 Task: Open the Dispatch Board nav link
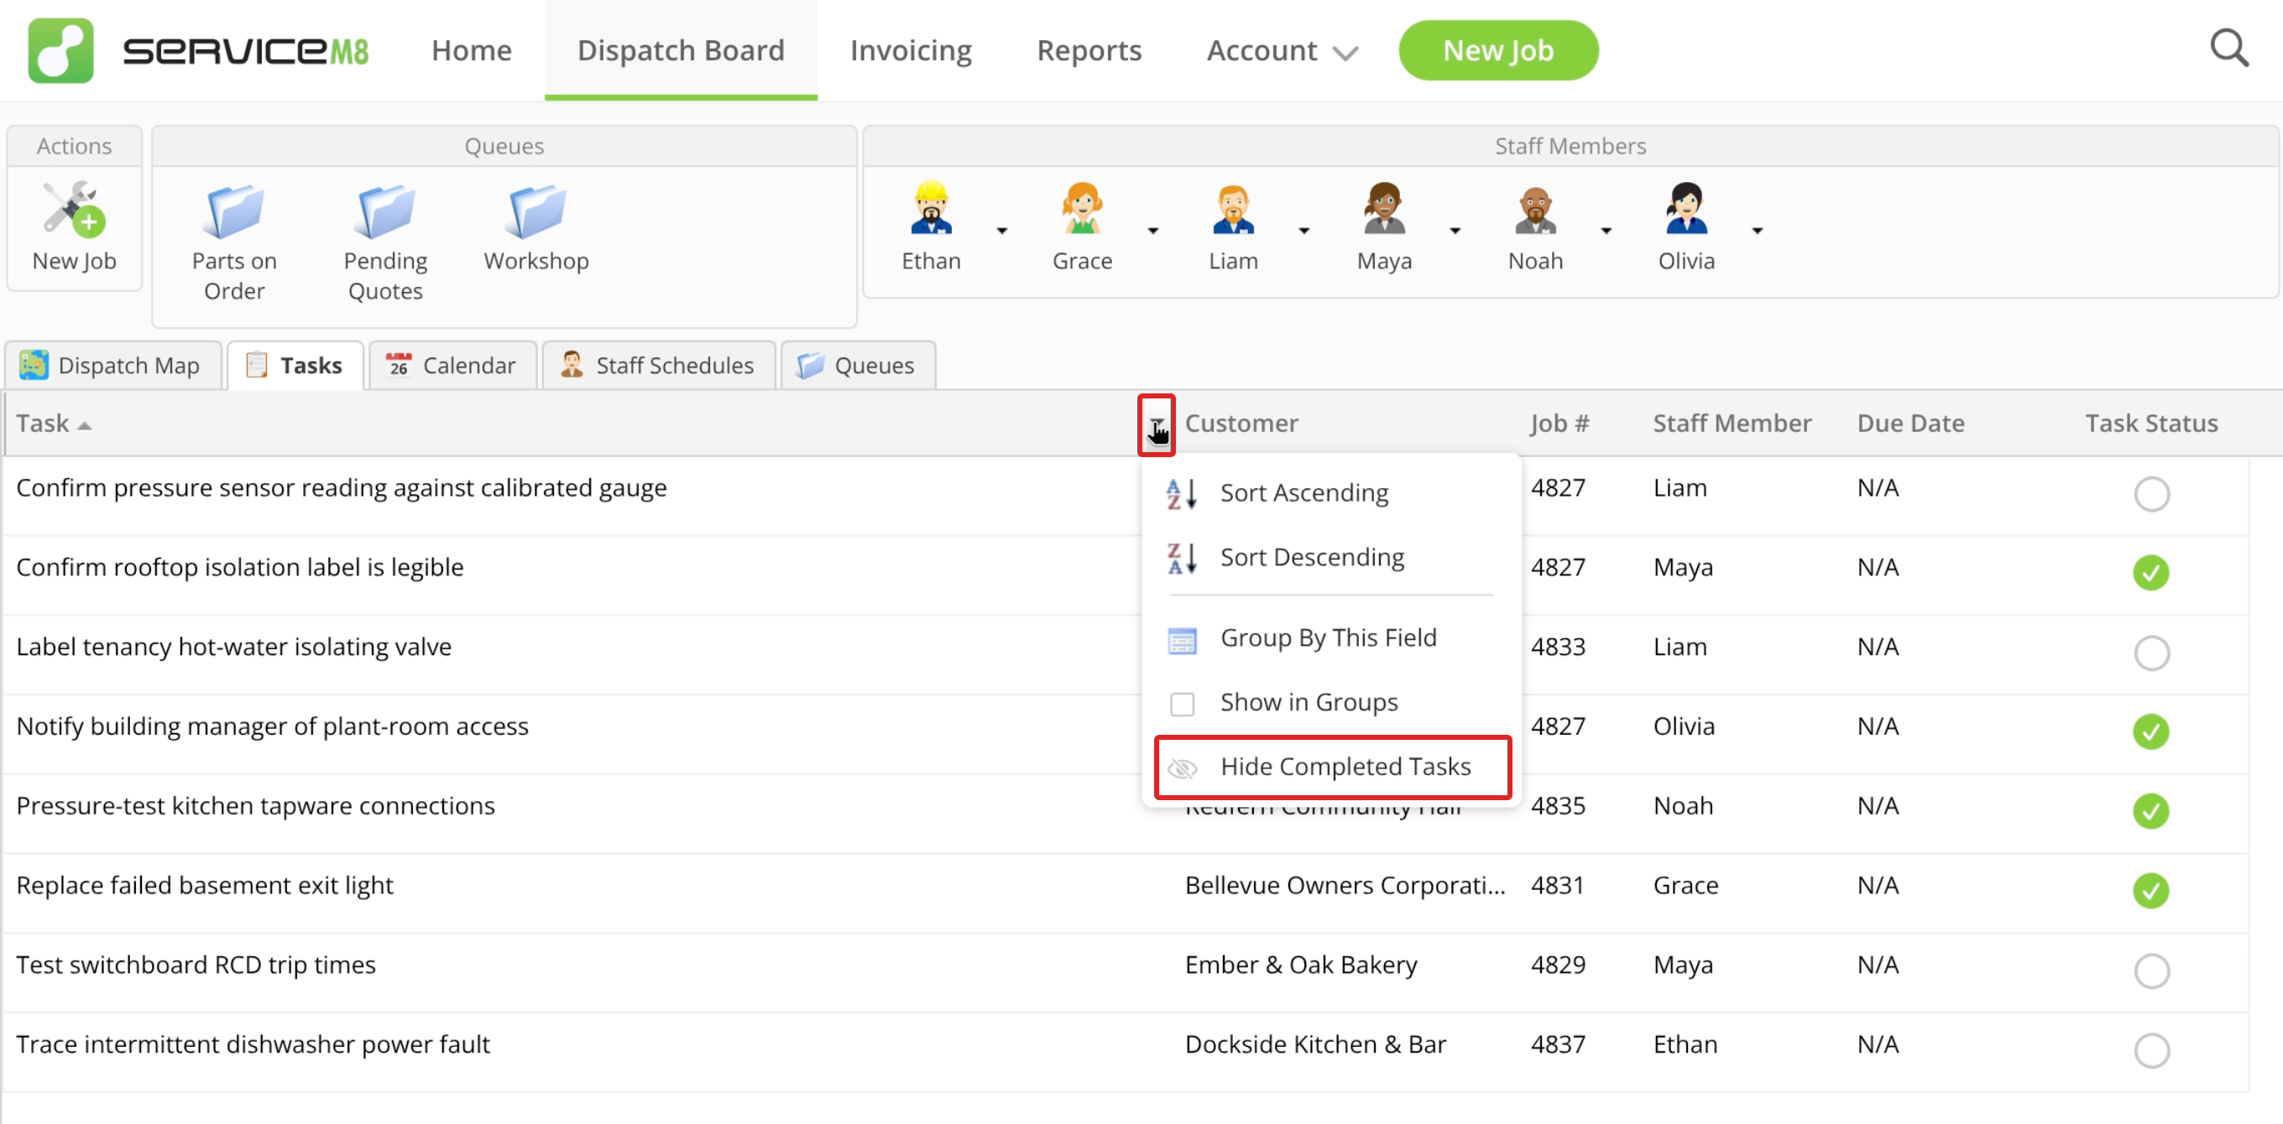tap(681, 50)
